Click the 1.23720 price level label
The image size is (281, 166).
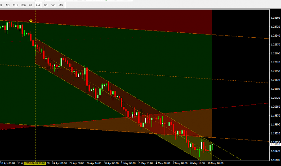276,27
